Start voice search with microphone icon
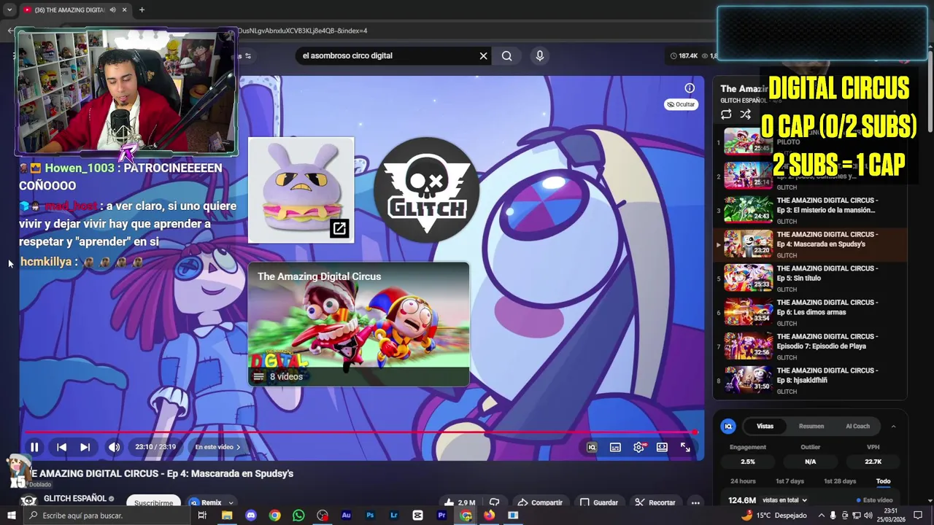Image resolution: width=934 pixels, height=525 pixels. click(539, 55)
